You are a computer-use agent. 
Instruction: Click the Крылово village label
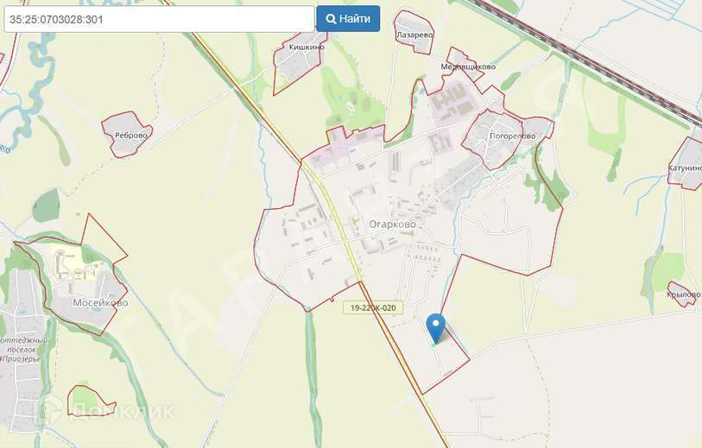click(683, 294)
